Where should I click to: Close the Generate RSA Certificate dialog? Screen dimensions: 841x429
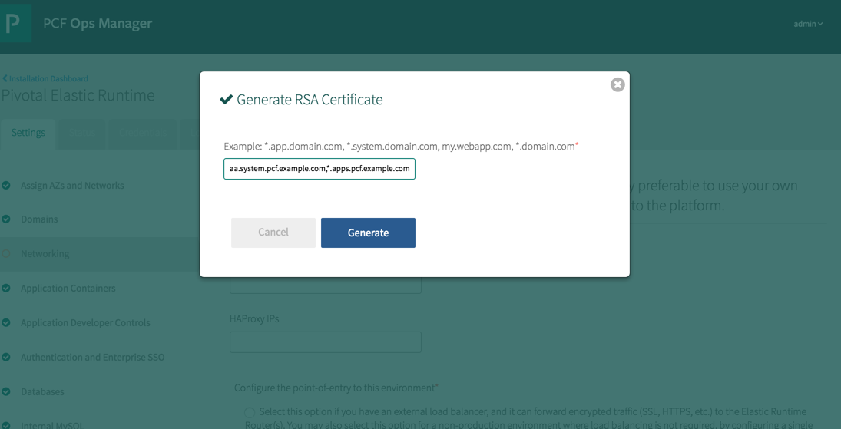coord(618,84)
